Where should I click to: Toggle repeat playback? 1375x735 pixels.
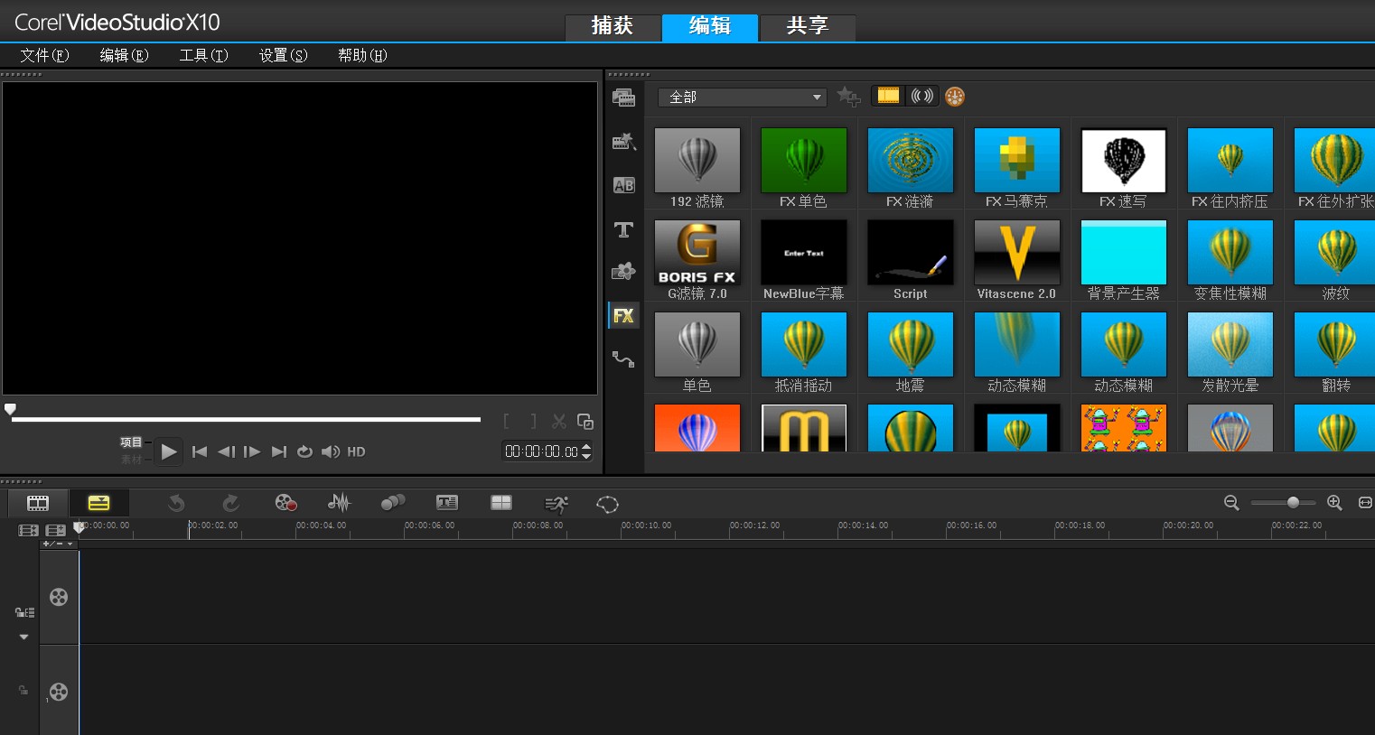tap(304, 451)
